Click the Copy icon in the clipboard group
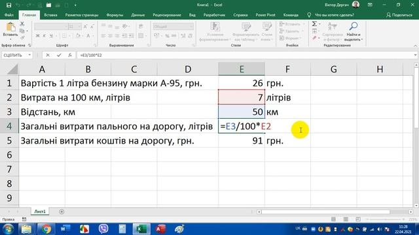 tap(22, 31)
